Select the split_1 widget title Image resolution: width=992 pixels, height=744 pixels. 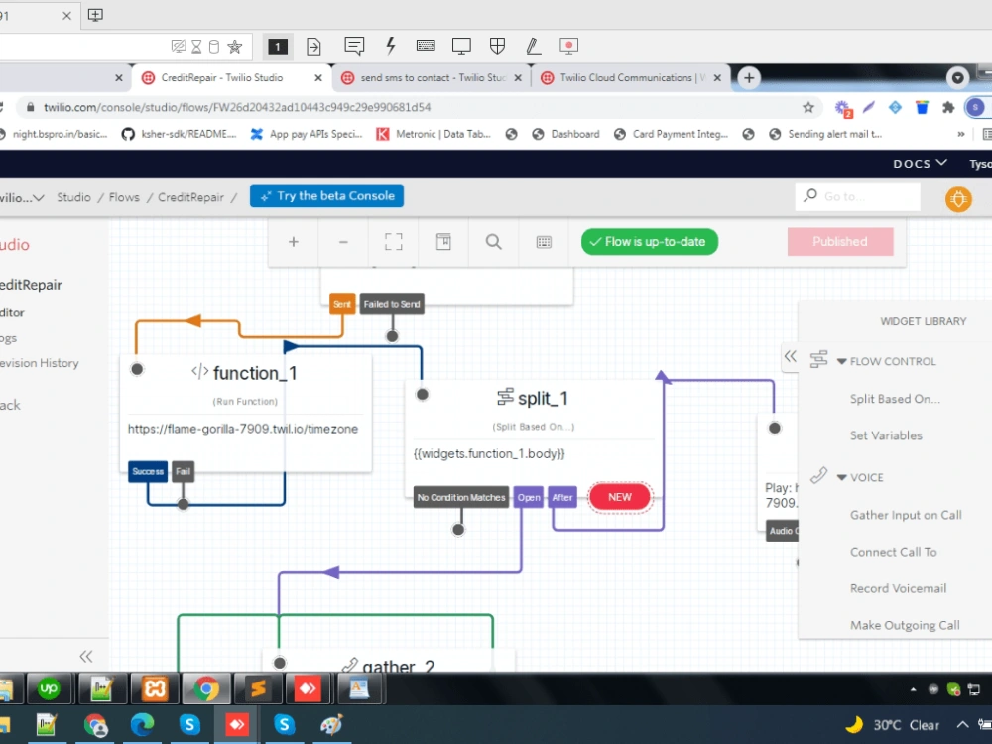click(543, 398)
